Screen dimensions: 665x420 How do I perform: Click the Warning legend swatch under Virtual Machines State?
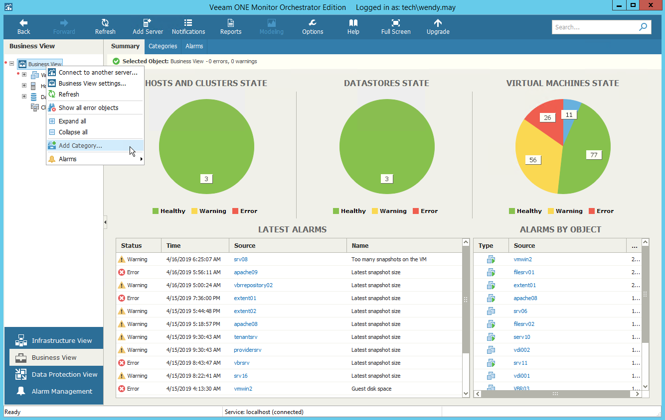click(x=551, y=211)
